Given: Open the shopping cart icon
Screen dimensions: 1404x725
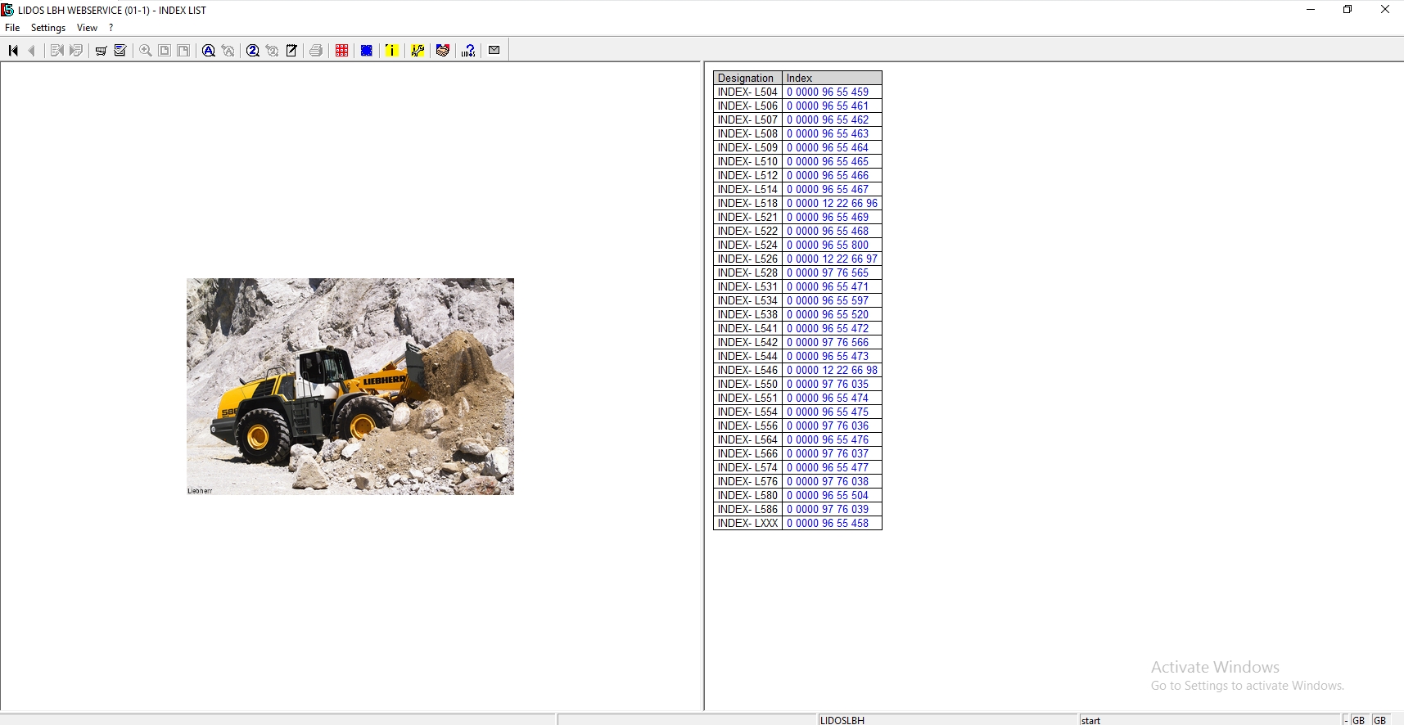Looking at the screenshot, I should tap(101, 51).
